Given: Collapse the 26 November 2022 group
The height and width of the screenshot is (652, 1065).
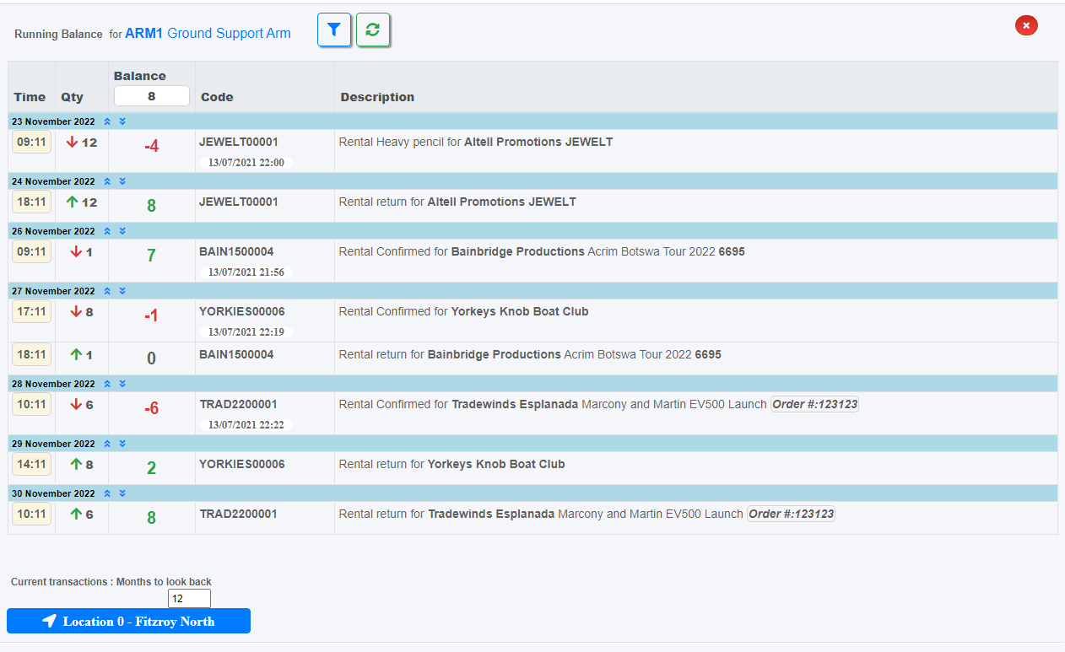Looking at the screenshot, I should 107,231.
